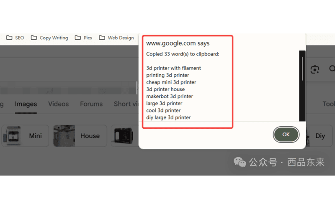Switch to the Forums tab
This screenshot has width=335, height=209.
(x=91, y=104)
